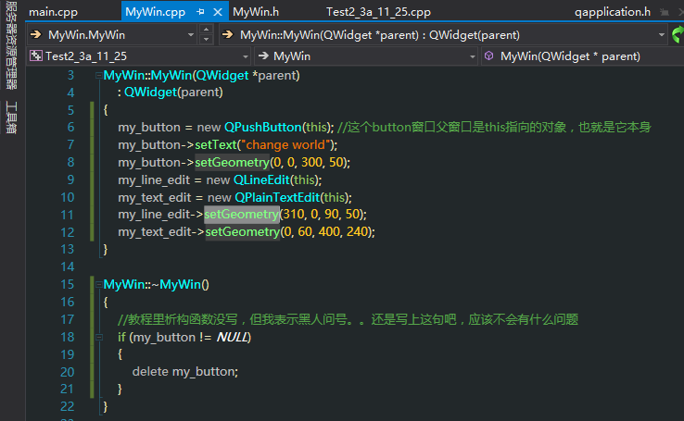The height and width of the screenshot is (421, 684).
Task: Click setText on line 7
Action: pyautogui.click(x=216, y=144)
